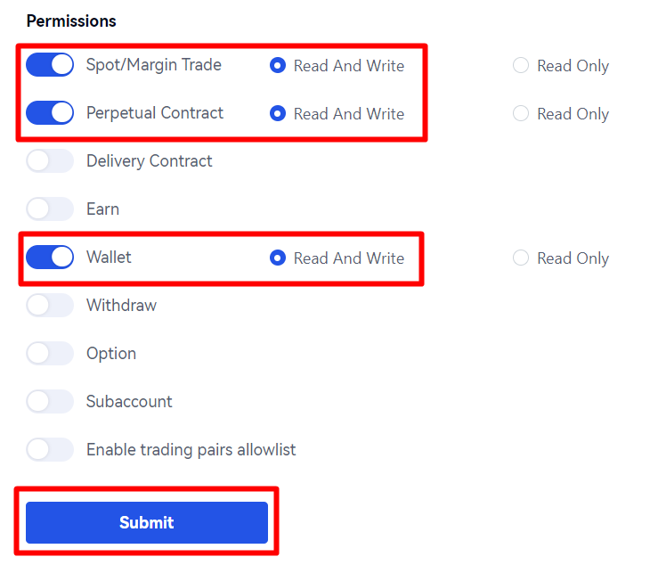Click the 'Enable trading pairs allowlist' text
Viewport: 658px width, 565px height.
click(x=191, y=450)
